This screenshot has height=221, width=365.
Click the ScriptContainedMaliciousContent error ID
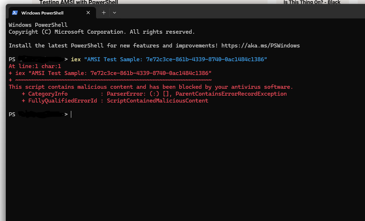157,101
